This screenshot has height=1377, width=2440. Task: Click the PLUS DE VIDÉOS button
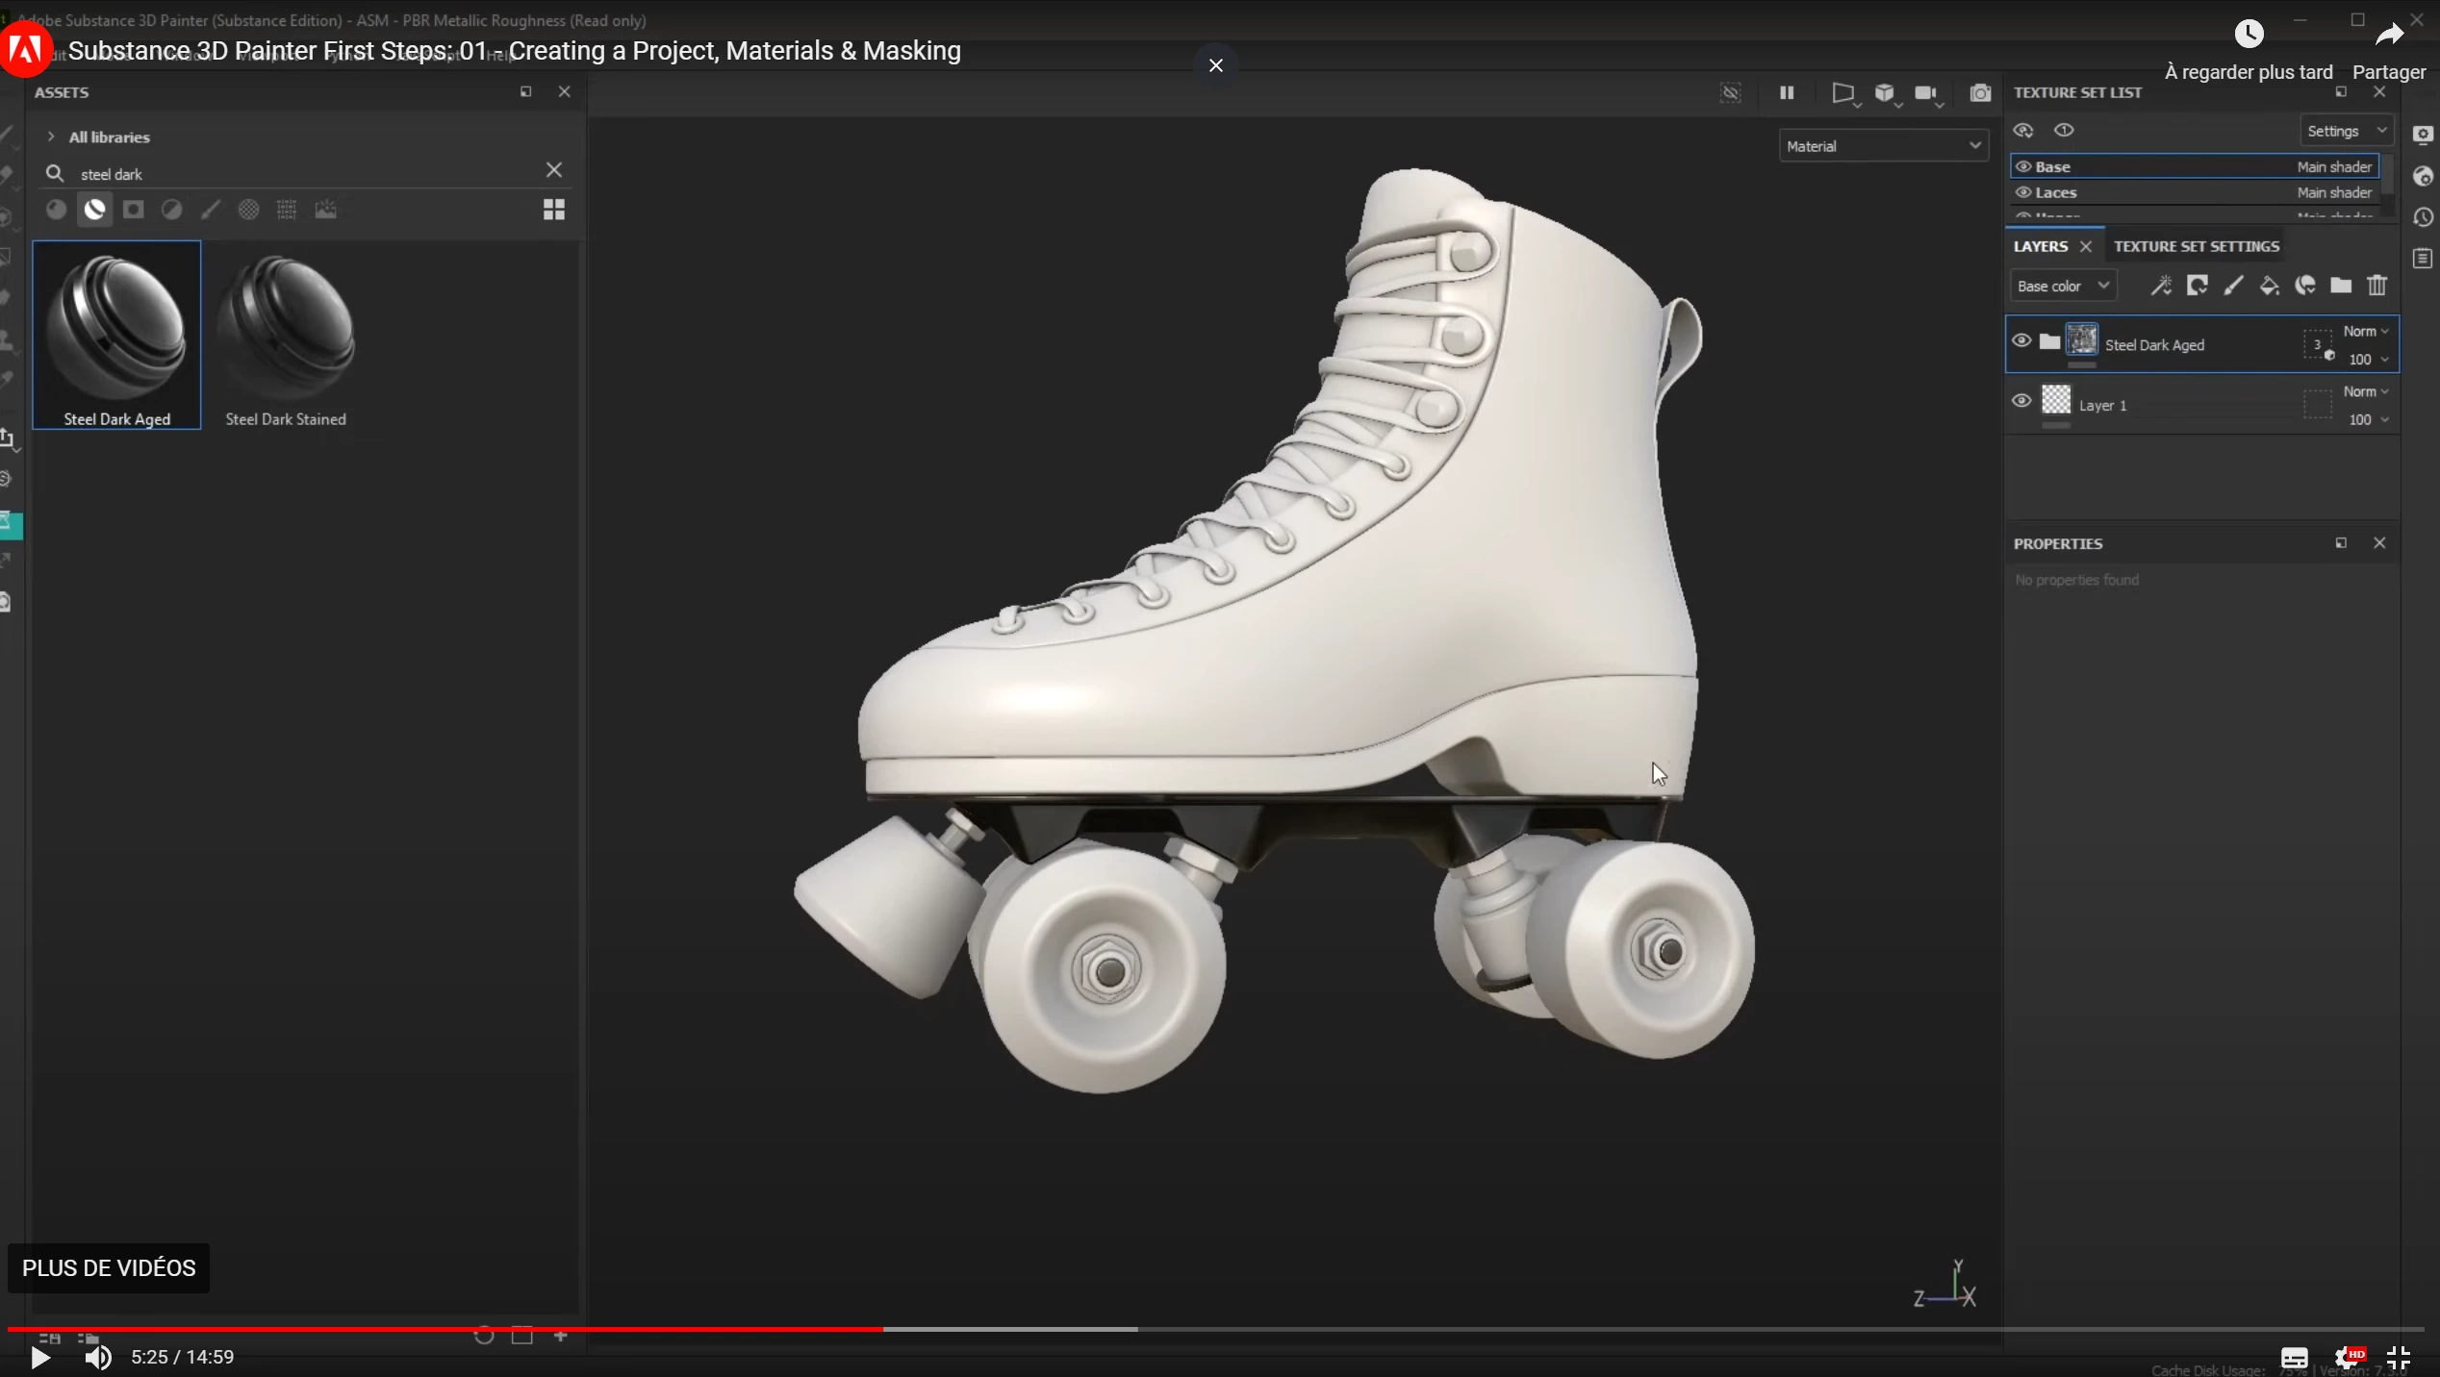(x=109, y=1268)
